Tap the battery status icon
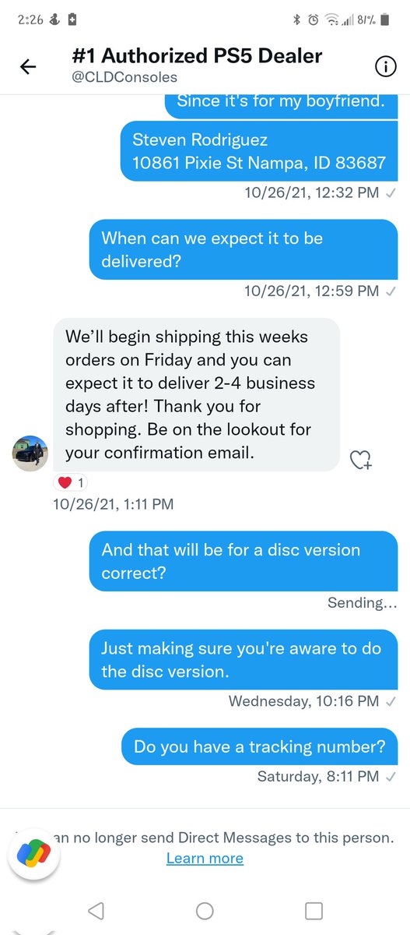Screen dimensions: 410x935 [390, 20]
